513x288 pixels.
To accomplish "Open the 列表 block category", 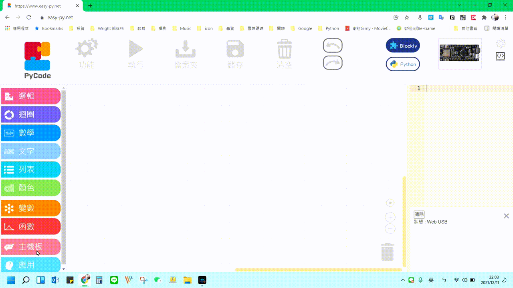I will coord(30,169).
